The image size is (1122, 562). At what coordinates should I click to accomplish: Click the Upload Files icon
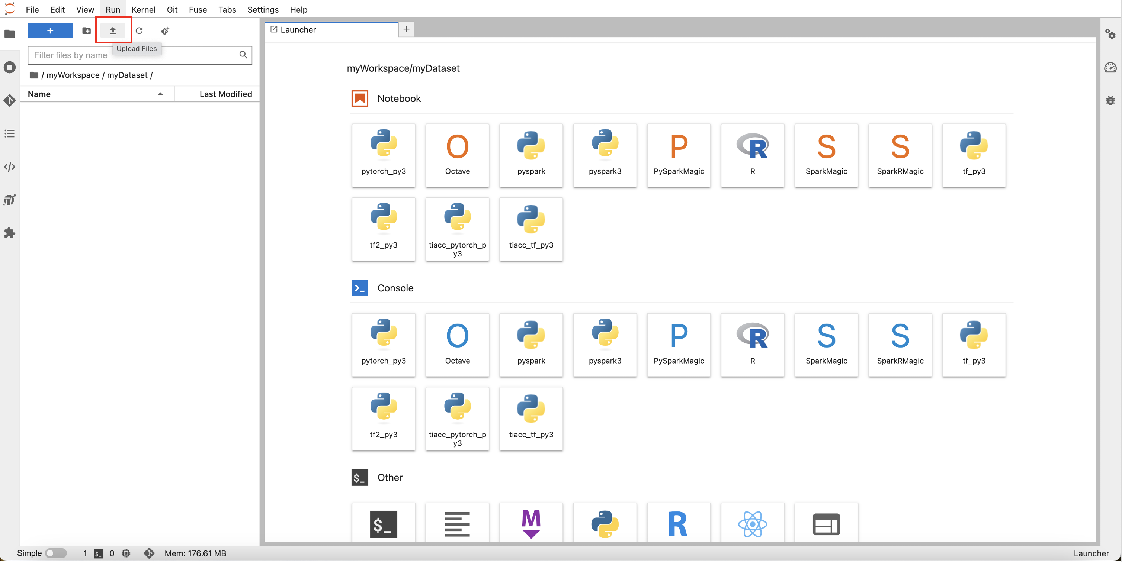point(112,30)
